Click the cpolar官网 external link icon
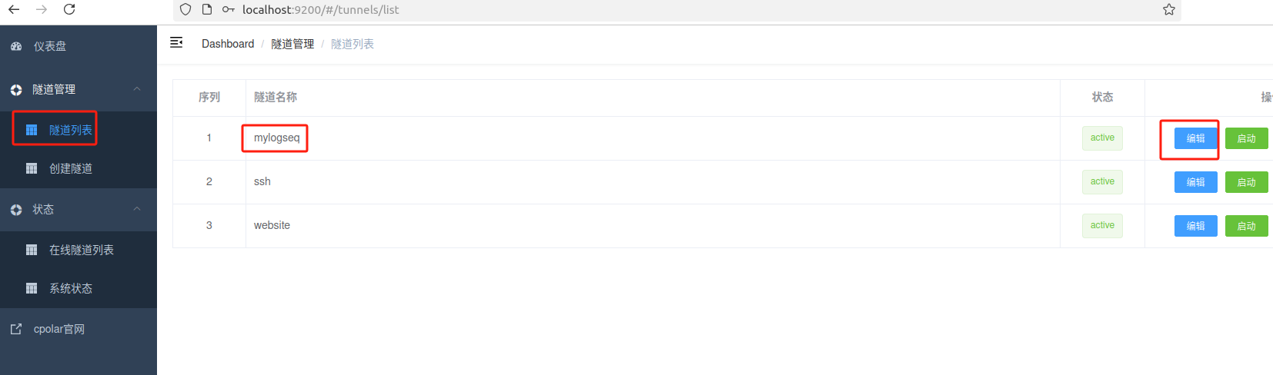Image resolution: width=1273 pixels, height=375 pixels. (16, 329)
